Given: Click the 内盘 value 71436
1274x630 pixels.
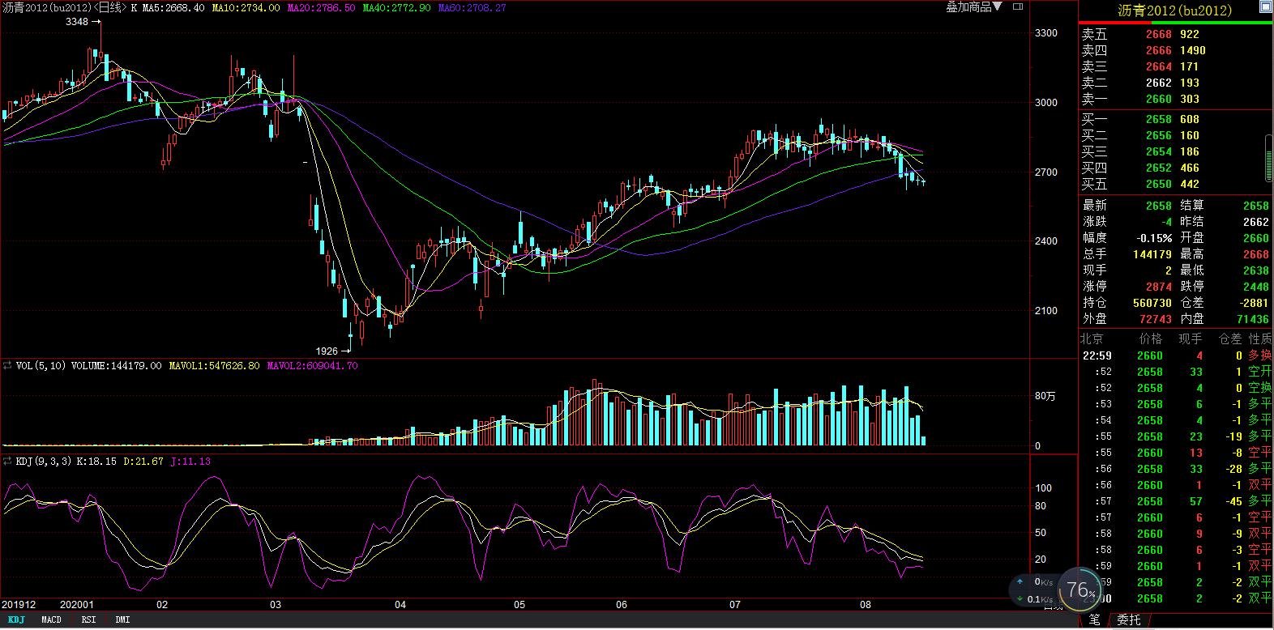Looking at the screenshot, I should [x=1253, y=319].
